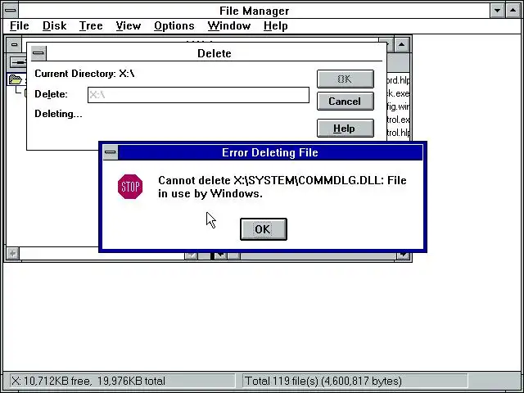Screen dimensions: 524x393
Task: Click OK in the Error Deleting File dialog
Action: click(x=264, y=229)
